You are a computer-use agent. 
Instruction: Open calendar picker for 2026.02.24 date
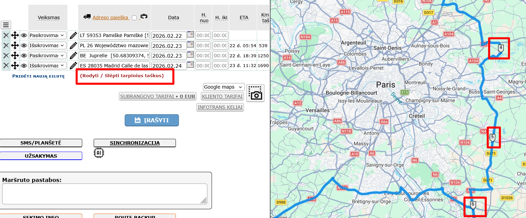click(190, 64)
